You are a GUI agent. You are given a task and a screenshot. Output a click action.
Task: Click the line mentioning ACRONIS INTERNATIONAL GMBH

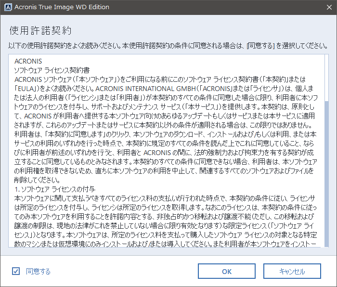(x=164, y=89)
